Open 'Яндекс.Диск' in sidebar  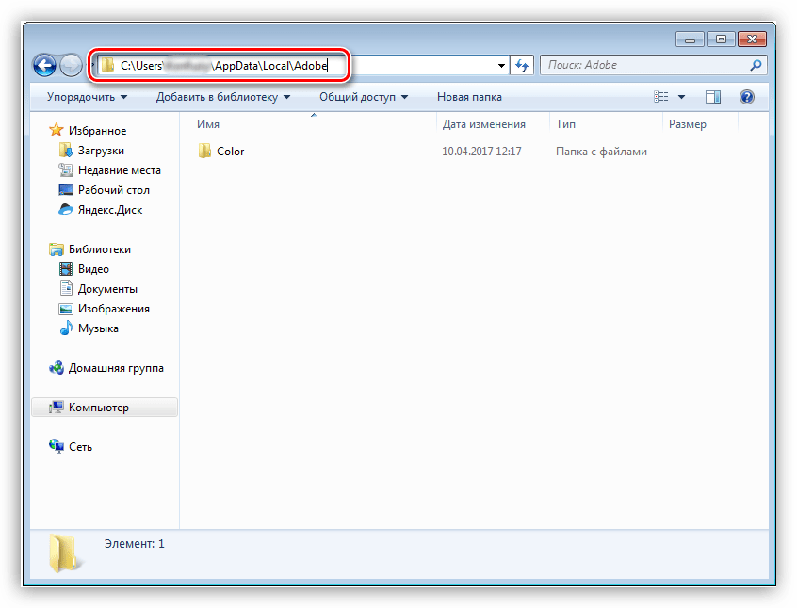point(110,210)
